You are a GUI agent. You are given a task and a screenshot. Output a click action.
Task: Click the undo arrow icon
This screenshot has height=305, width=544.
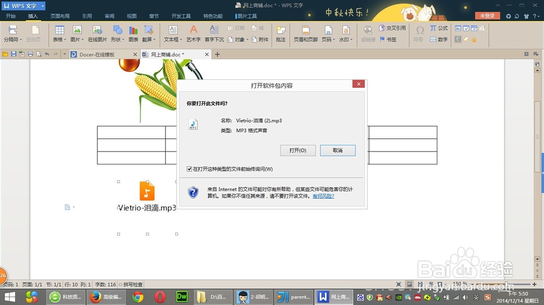click(x=47, y=54)
